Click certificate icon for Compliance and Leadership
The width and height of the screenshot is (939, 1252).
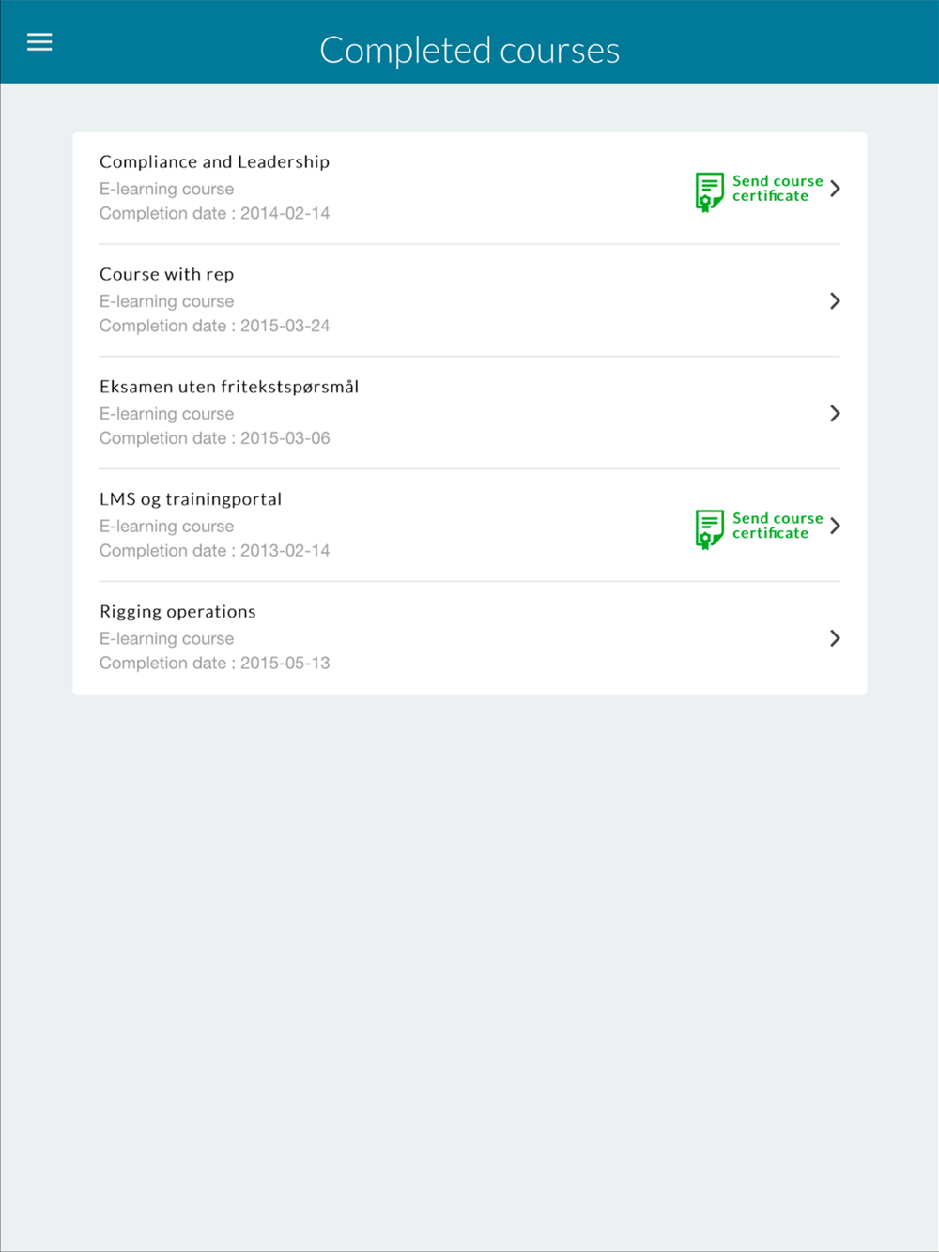709,191
